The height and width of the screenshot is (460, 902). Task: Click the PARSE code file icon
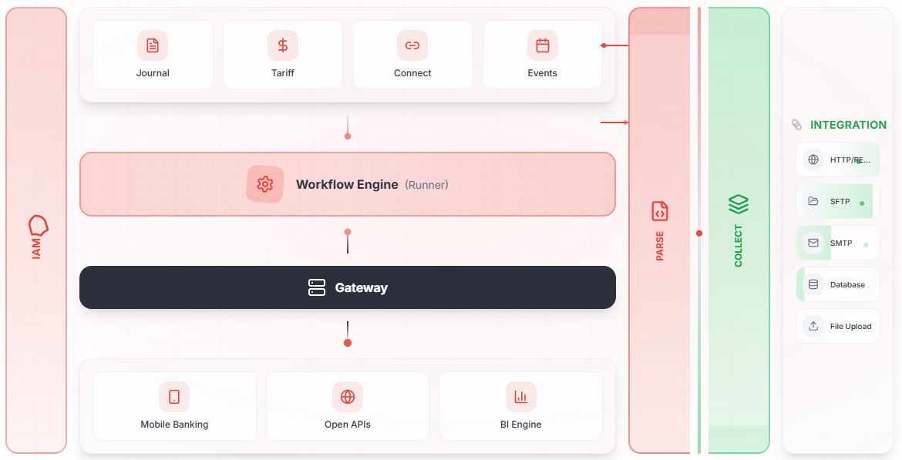[660, 212]
